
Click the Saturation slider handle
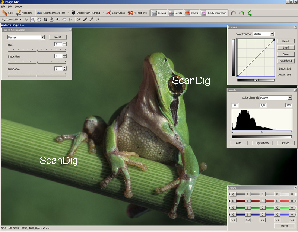[37, 62]
